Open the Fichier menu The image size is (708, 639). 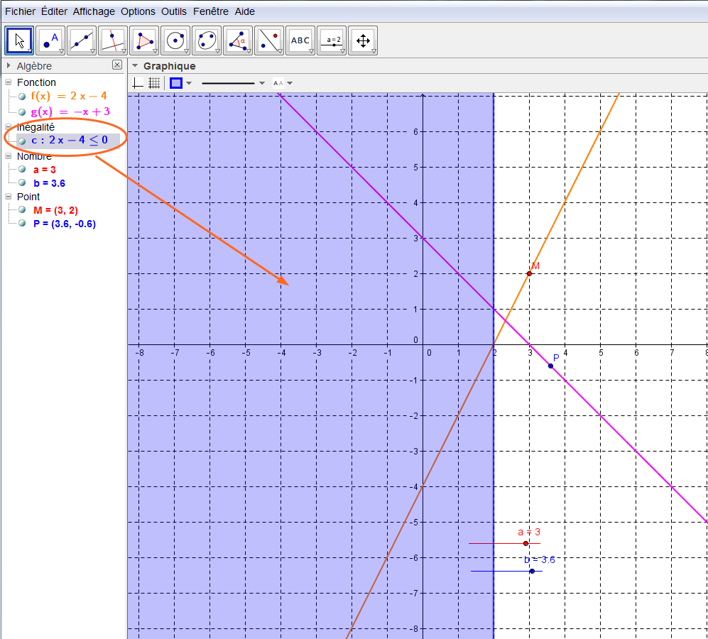pos(21,11)
